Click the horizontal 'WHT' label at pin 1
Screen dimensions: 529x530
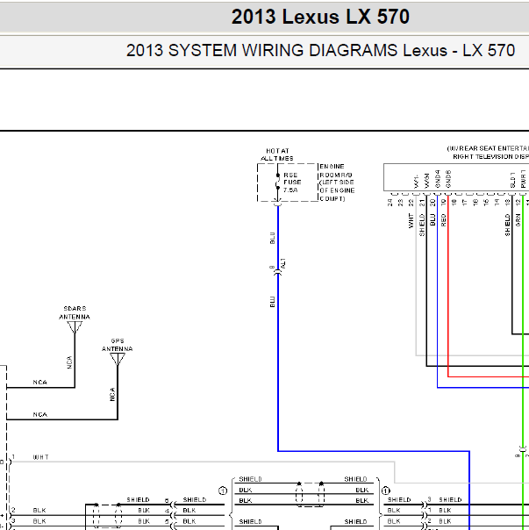coord(41,457)
